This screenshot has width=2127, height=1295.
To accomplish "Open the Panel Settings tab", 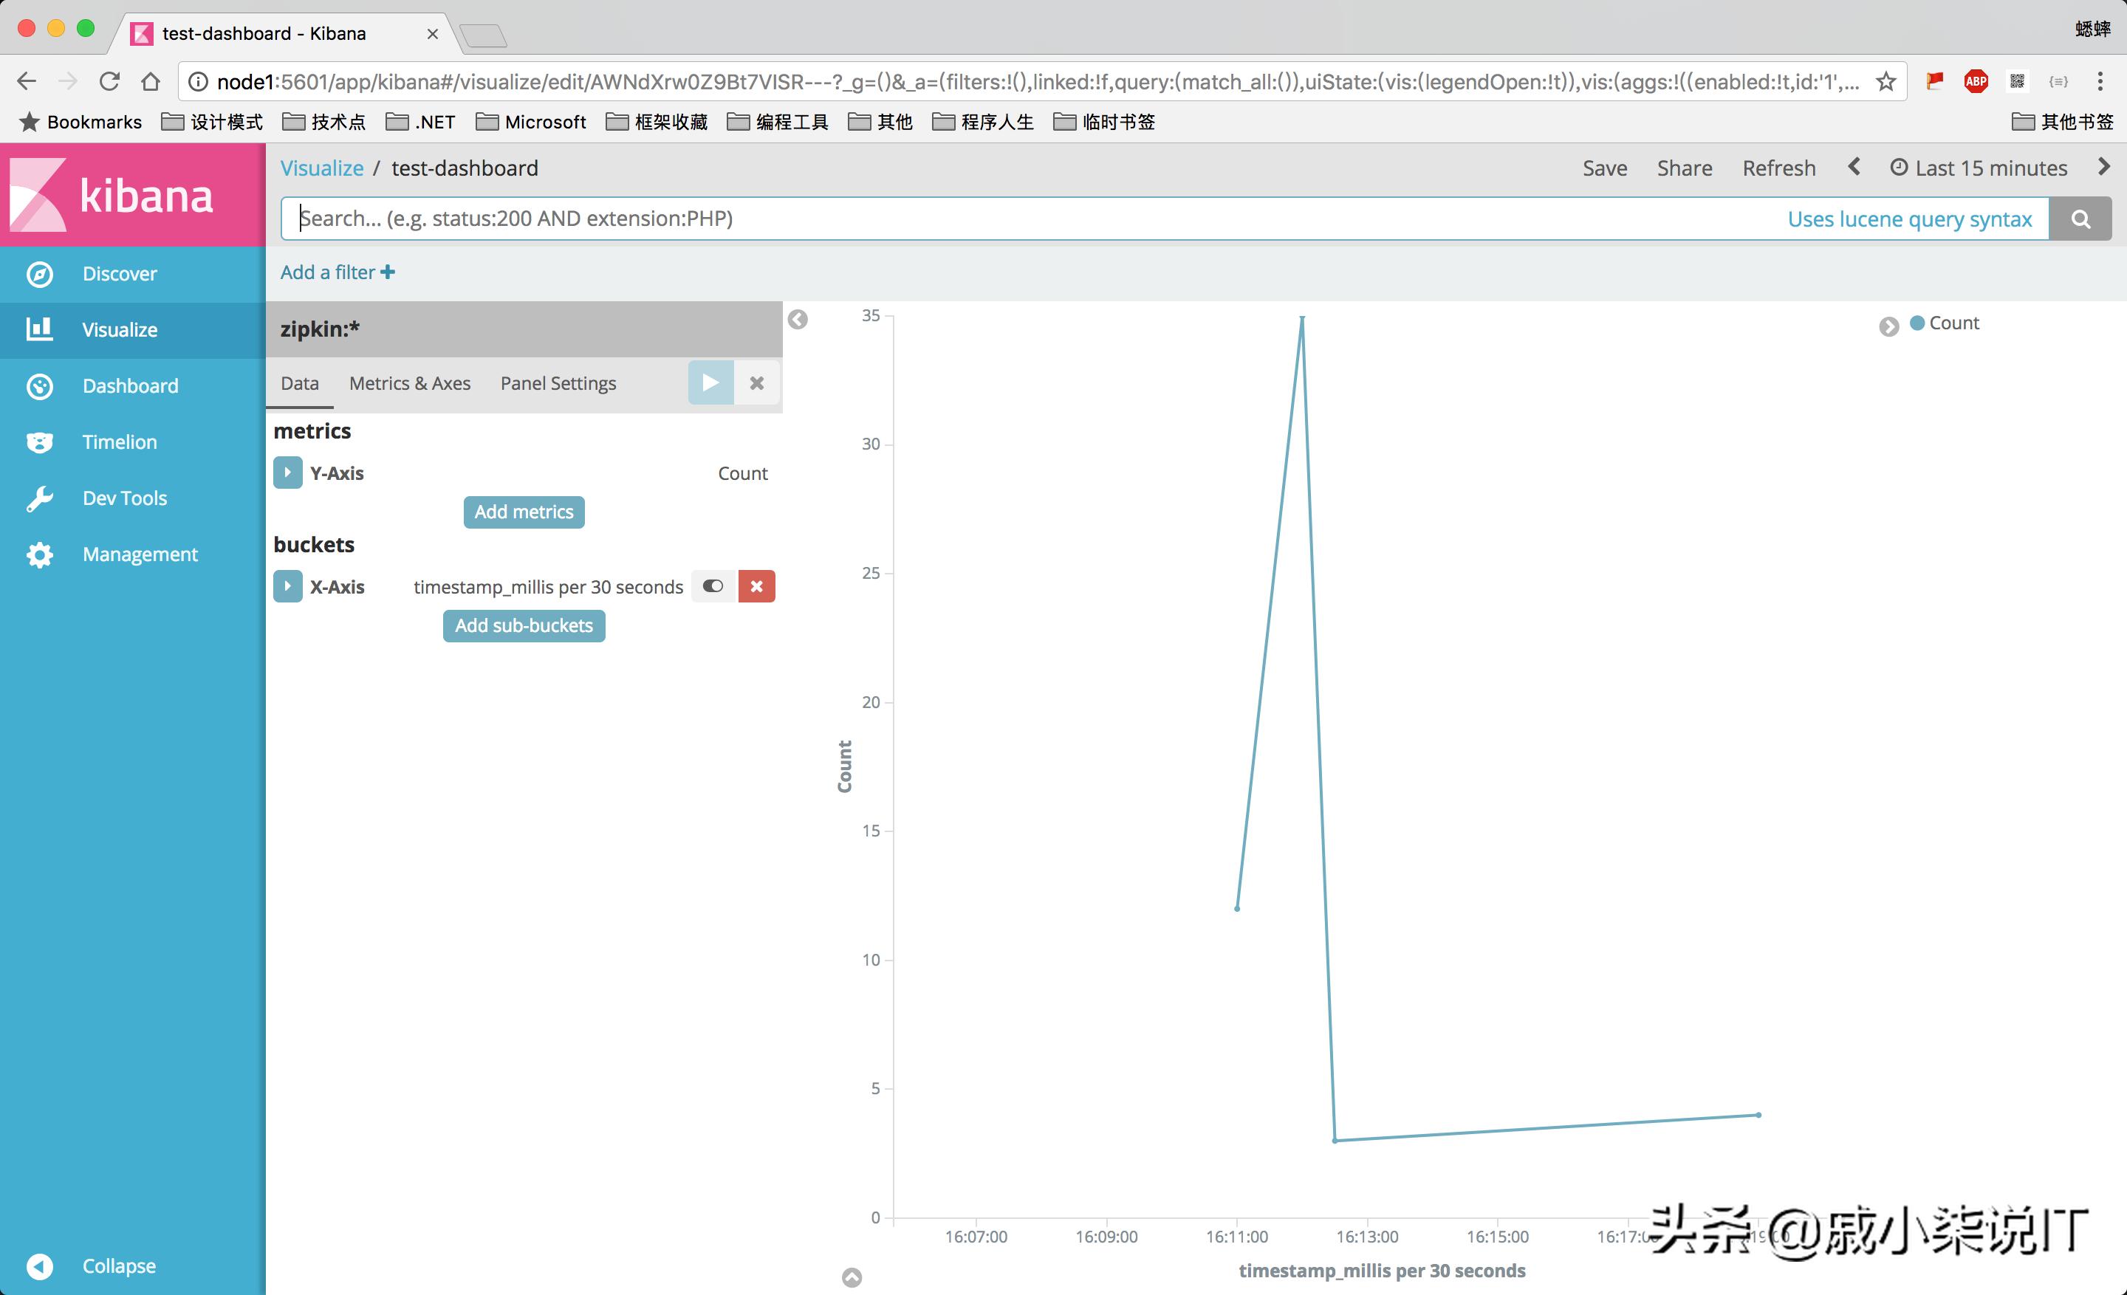I will 558,383.
